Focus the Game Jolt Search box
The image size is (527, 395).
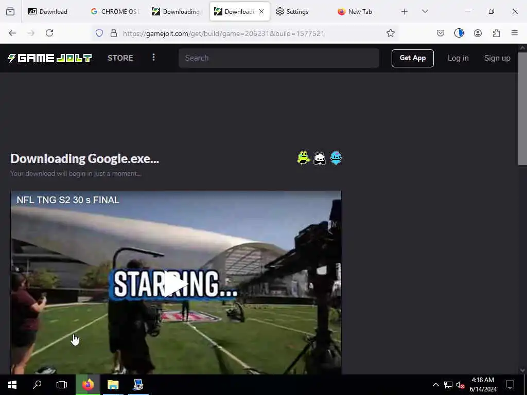tap(279, 58)
